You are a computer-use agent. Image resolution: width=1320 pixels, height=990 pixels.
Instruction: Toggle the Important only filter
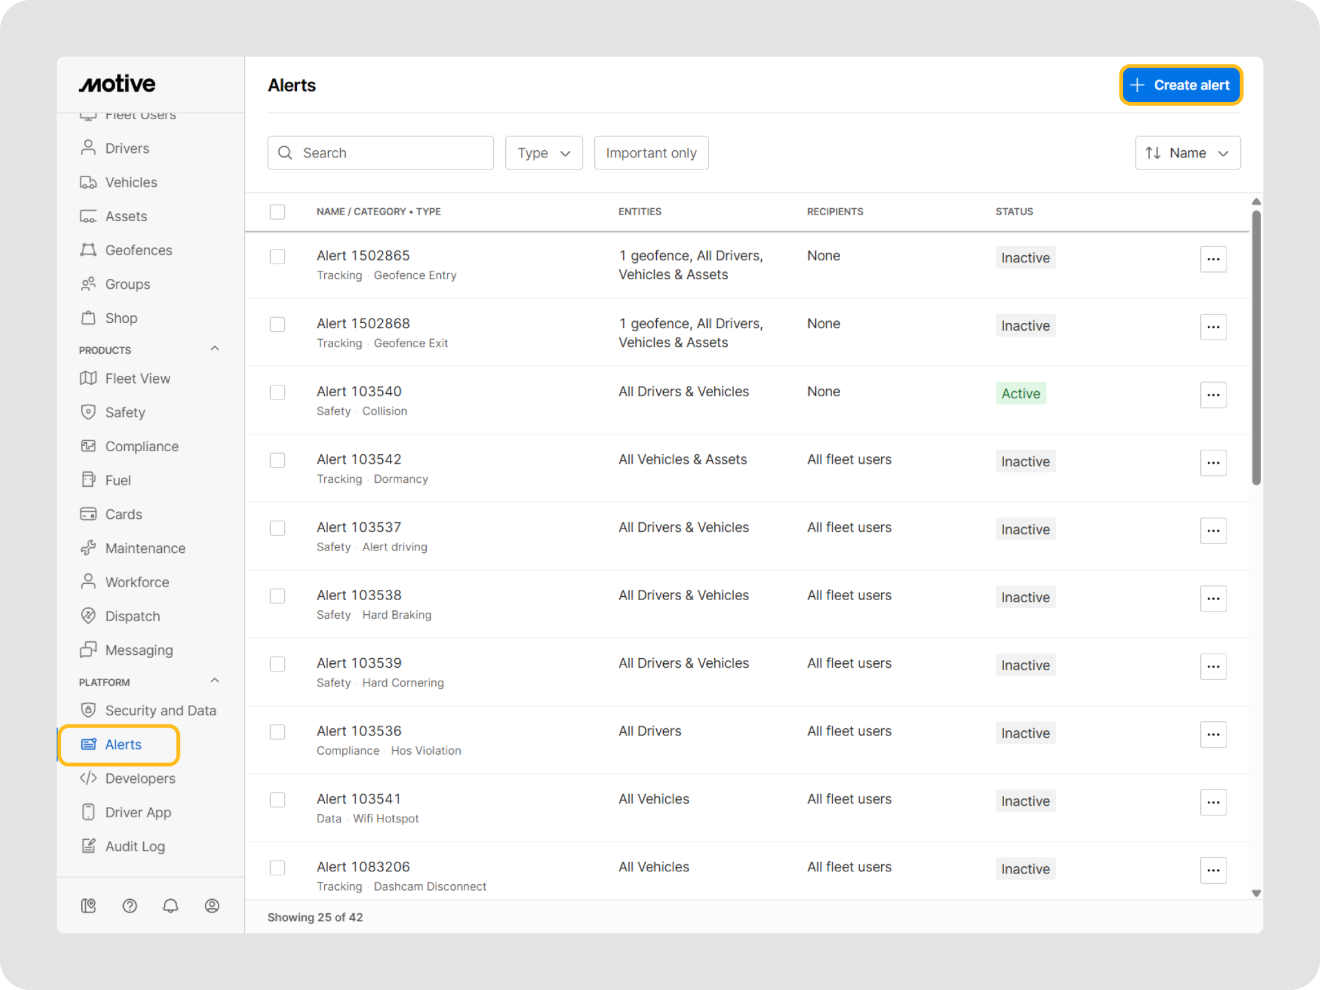pyautogui.click(x=650, y=153)
